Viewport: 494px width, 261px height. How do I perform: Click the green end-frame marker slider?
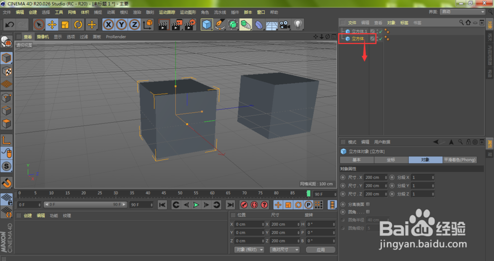click(308, 194)
